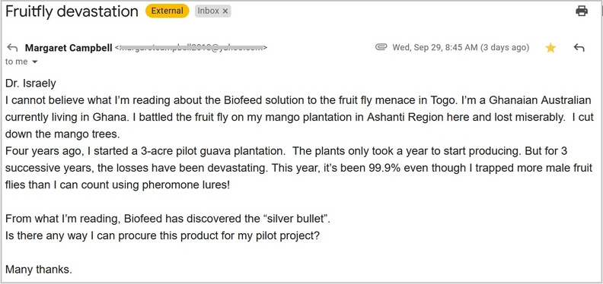The width and height of the screenshot is (603, 284).
Task: Expand recipient details arrow next to 'to me'
Action: [34, 62]
